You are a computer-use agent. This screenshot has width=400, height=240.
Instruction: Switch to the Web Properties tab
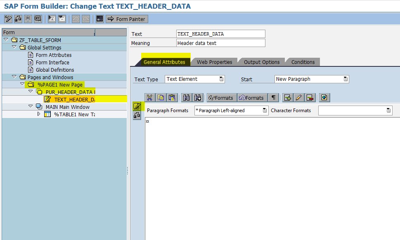pos(214,62)
